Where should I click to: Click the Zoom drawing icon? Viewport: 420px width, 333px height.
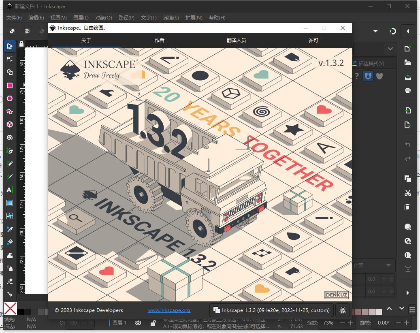click(408, 241)
